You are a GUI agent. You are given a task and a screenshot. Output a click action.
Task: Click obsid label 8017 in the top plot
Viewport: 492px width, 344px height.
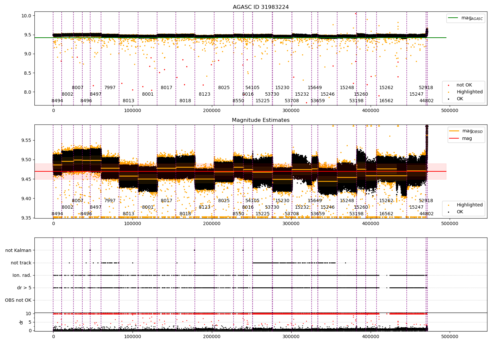(x=167, y=88)
